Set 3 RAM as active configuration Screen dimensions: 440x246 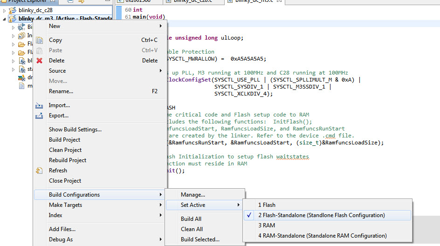327,225
